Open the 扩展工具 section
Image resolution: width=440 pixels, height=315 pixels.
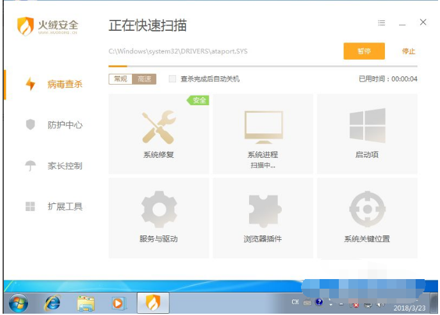click(x=65, y=207)
